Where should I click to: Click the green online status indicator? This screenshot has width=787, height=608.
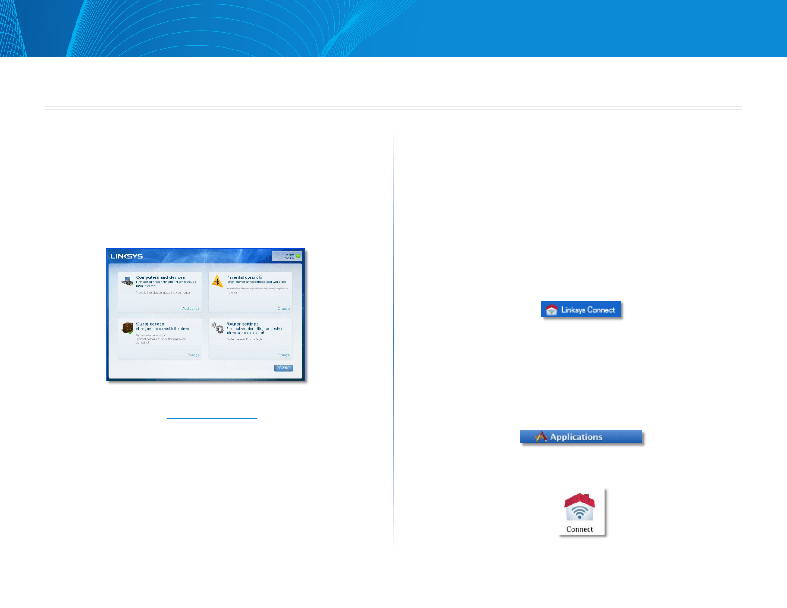coord(298,256)
